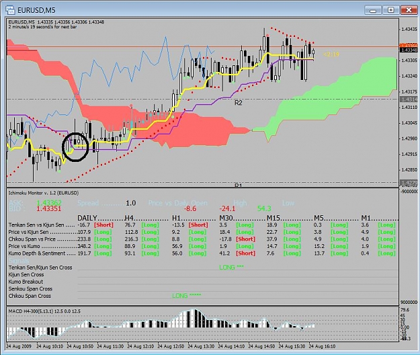
Task: Click the Kumo Breakout signal label
Action: [x=26, y=282]
